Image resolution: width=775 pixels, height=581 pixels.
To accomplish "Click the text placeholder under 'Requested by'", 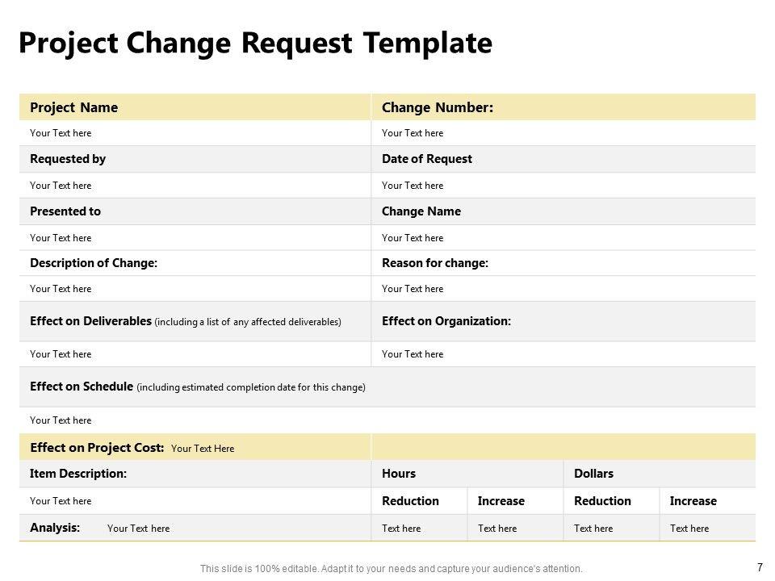I will click(x=61, y=186).
